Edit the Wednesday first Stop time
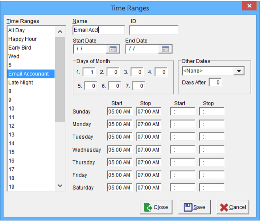The height and width of the screenshot is (221, 260). point(149,150)
